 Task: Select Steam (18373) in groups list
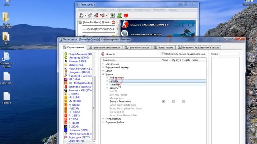(76, 141)
